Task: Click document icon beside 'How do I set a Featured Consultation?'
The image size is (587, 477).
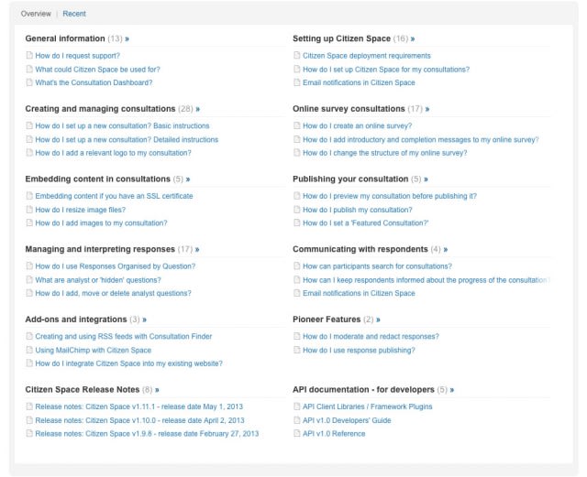Action: [297, 222]
